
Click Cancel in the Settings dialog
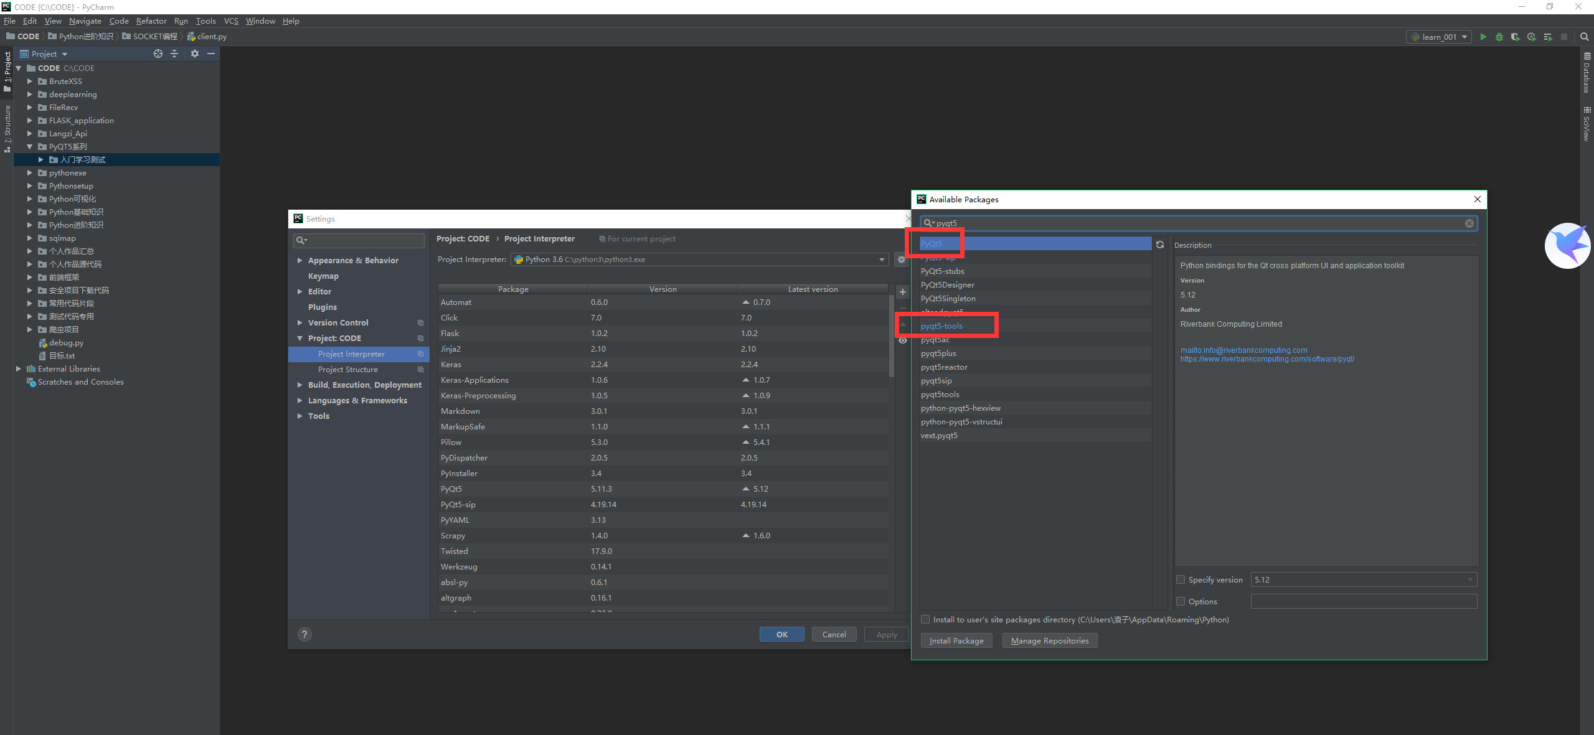834,634
